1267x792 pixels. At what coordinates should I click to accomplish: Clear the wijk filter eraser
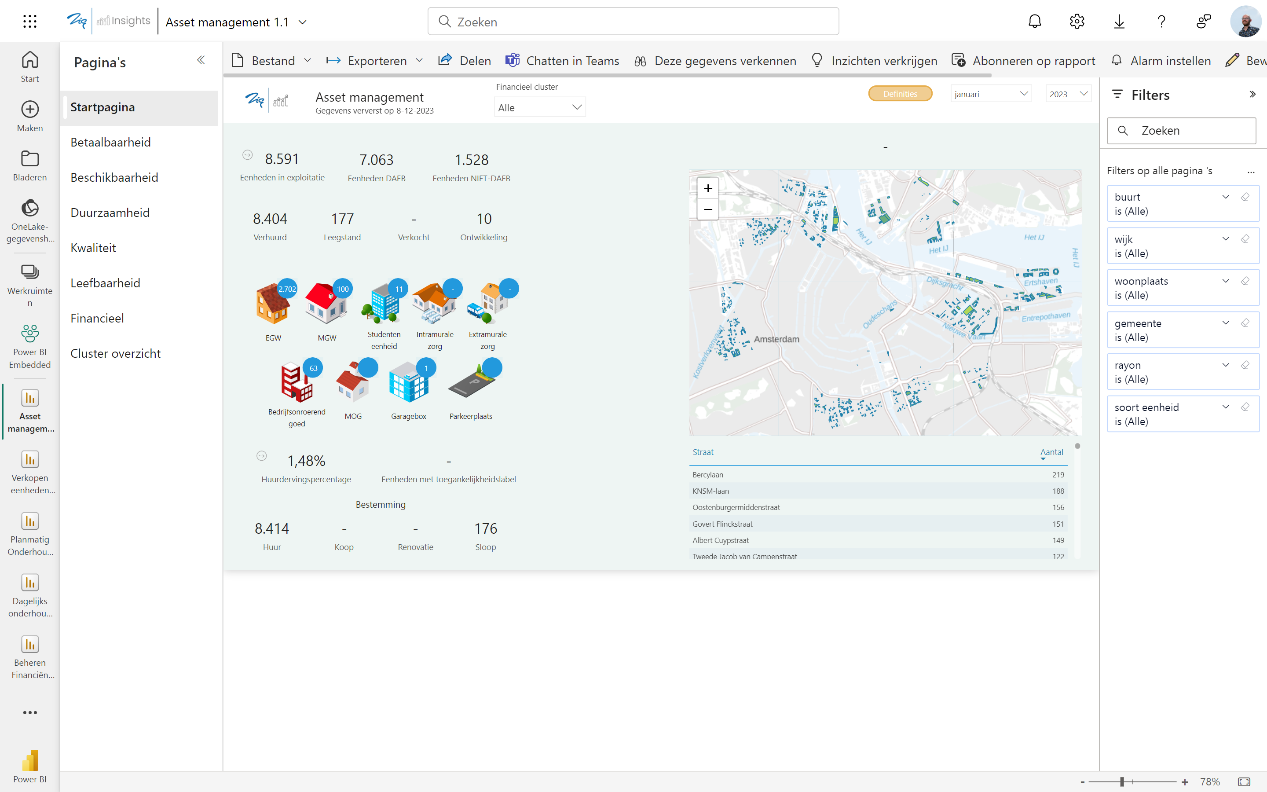click(1245, 239)
